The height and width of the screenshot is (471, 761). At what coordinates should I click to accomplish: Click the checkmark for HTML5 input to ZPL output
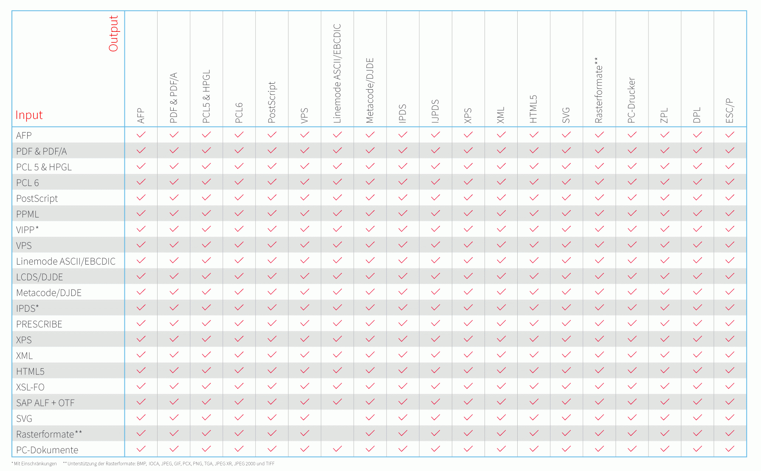pos(665,370)
